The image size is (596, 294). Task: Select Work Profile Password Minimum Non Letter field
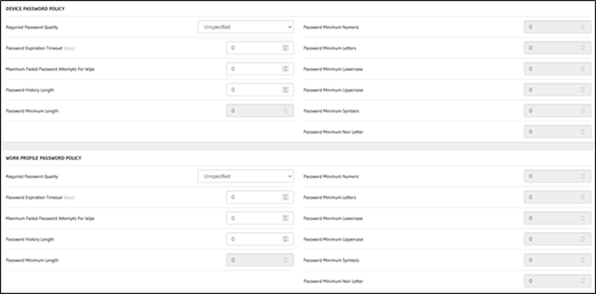tap(557, 281)
